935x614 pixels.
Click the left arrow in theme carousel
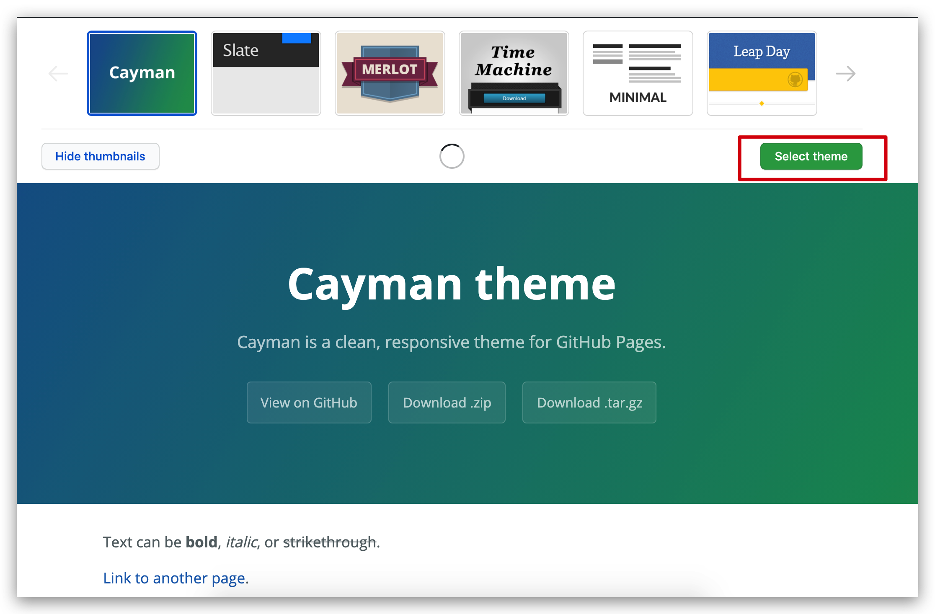58,74
